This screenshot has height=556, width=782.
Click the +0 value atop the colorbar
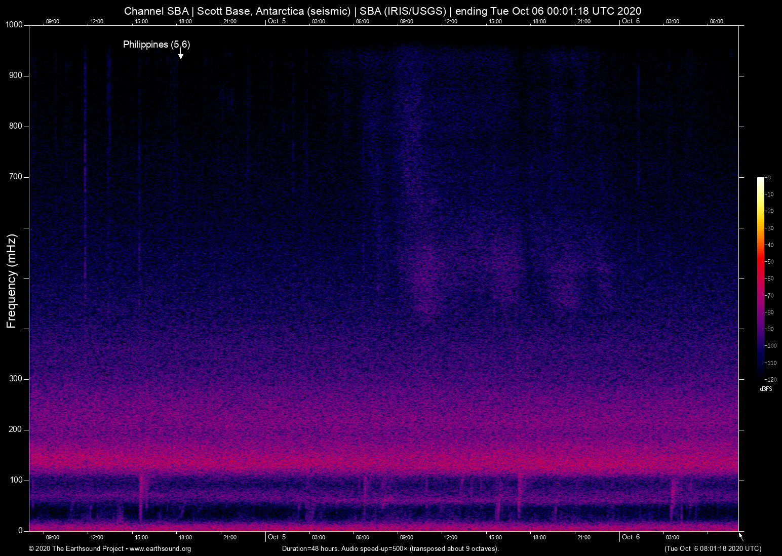coord(768,177)
